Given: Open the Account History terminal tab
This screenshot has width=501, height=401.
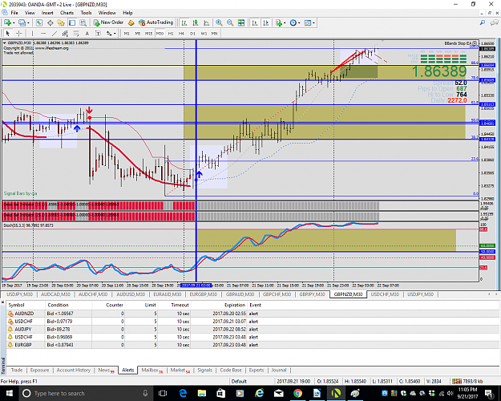Looking at the screenshot, I should pyautogui.click(x=74, y=370).
